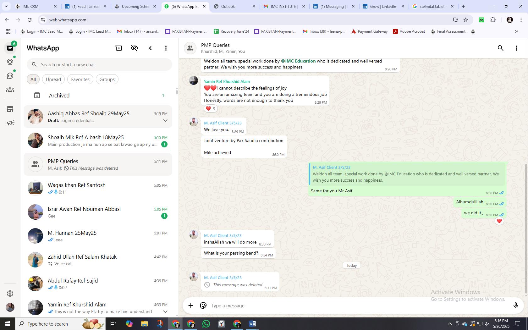Open the Channels icon in sidebar
Screen dimensions: 528x330
(10, 76)
